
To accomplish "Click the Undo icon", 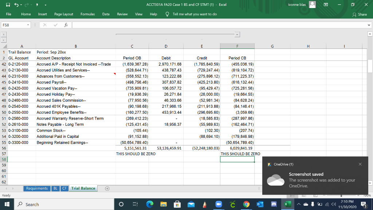I will point(16,5).
